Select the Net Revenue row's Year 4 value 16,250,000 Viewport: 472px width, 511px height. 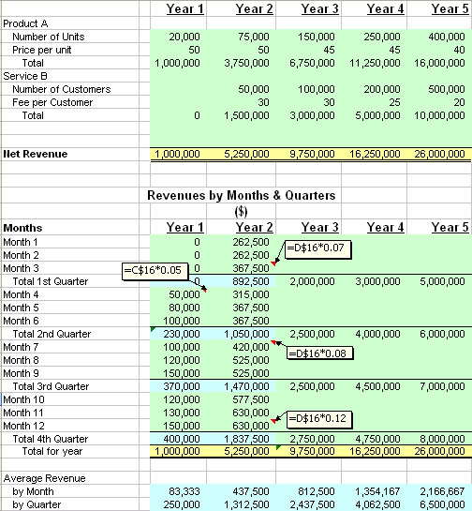(x=375, y=154)
